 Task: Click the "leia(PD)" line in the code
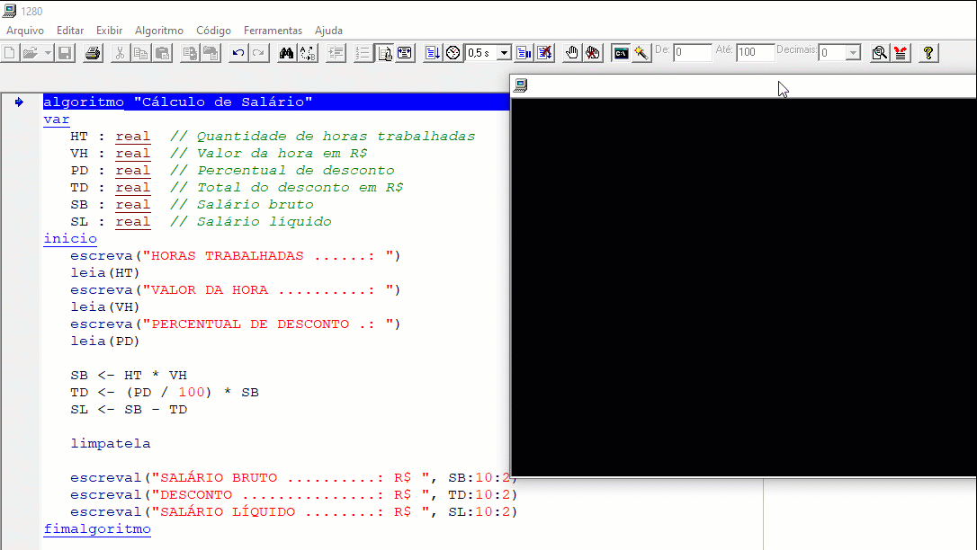click(104, 342)
